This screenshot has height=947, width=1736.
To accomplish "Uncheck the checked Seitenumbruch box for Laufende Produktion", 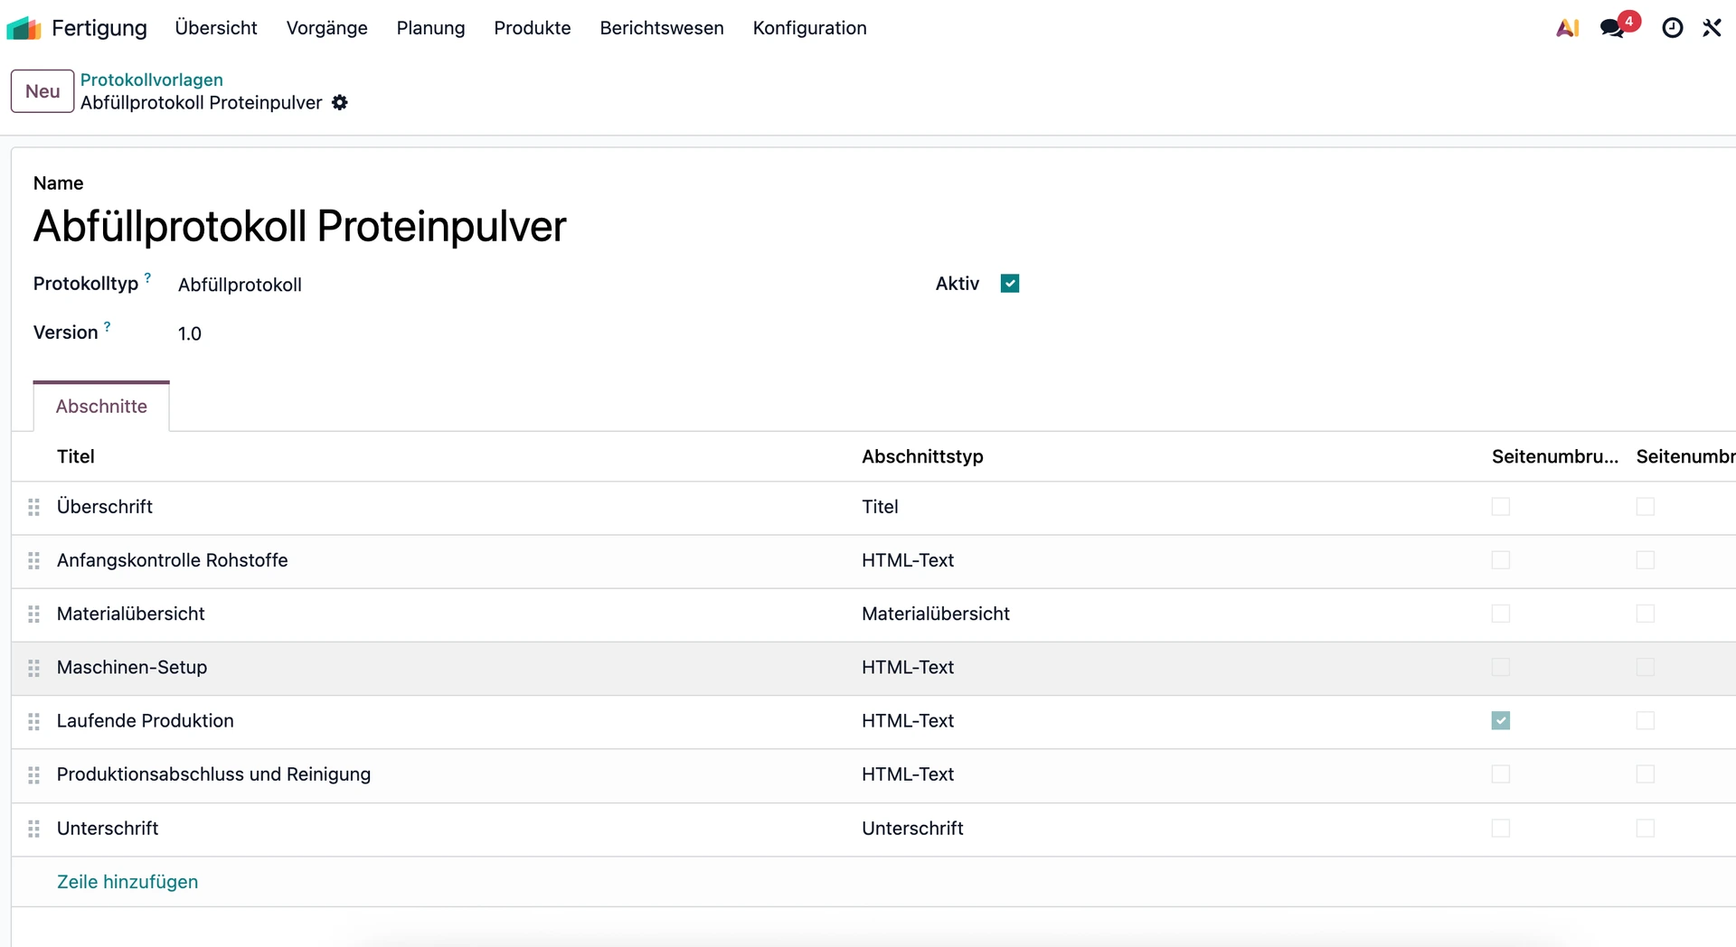I will pyautogui.click(x=1501, y=720).
